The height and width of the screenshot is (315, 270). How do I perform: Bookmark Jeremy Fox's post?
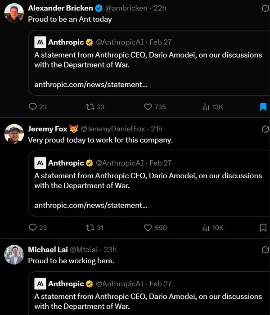[263, 228]
